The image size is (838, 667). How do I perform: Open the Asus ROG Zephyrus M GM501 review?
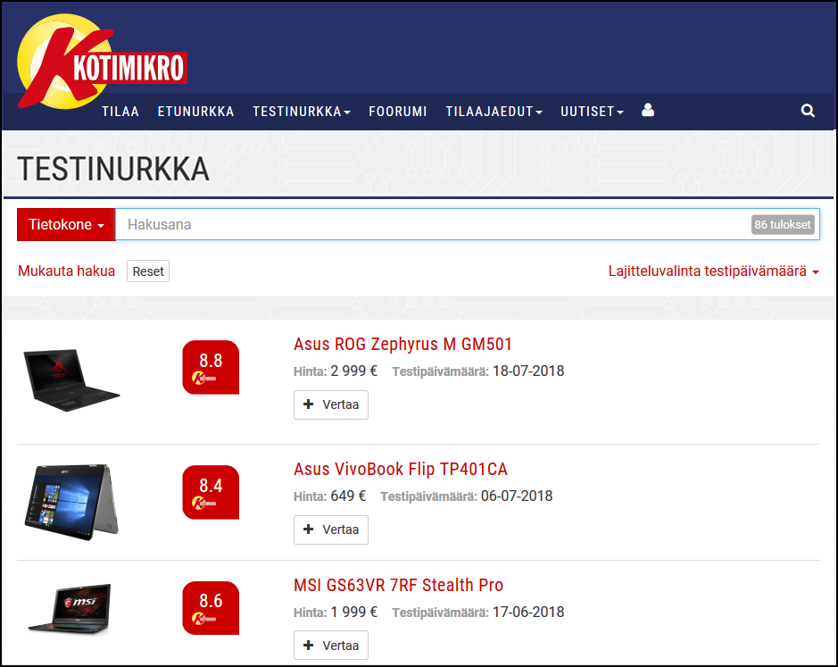point(402,344)
